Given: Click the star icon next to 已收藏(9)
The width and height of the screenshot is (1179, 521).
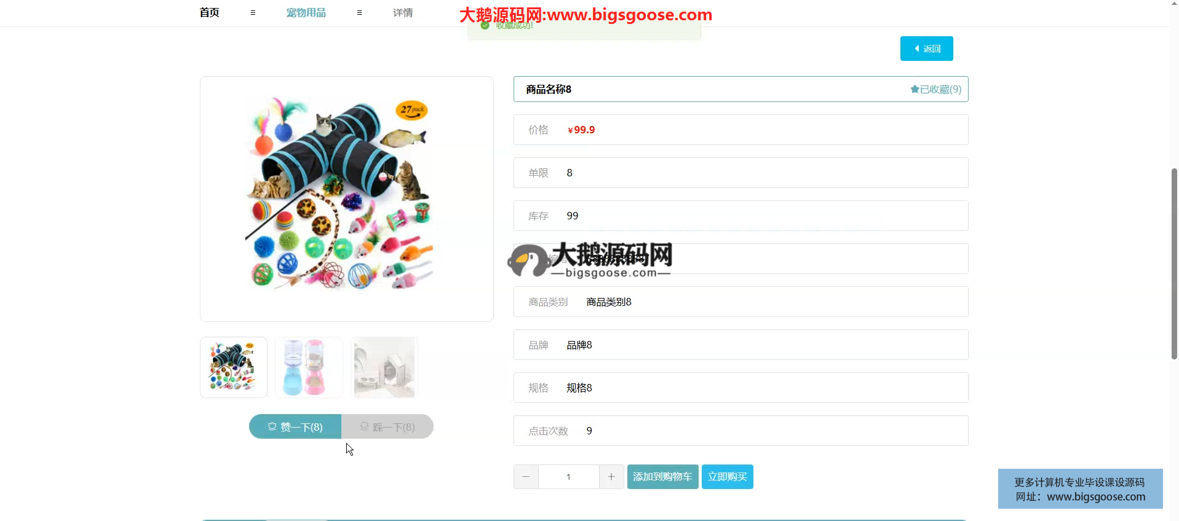Looking at the screenshot, I should (x=915, y=89).
